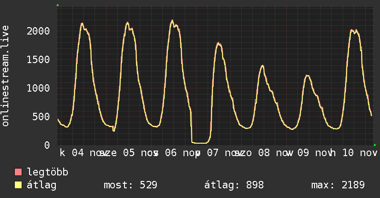
Task: Click the green arrow atop the y-axis
Action: click(58, 5)
